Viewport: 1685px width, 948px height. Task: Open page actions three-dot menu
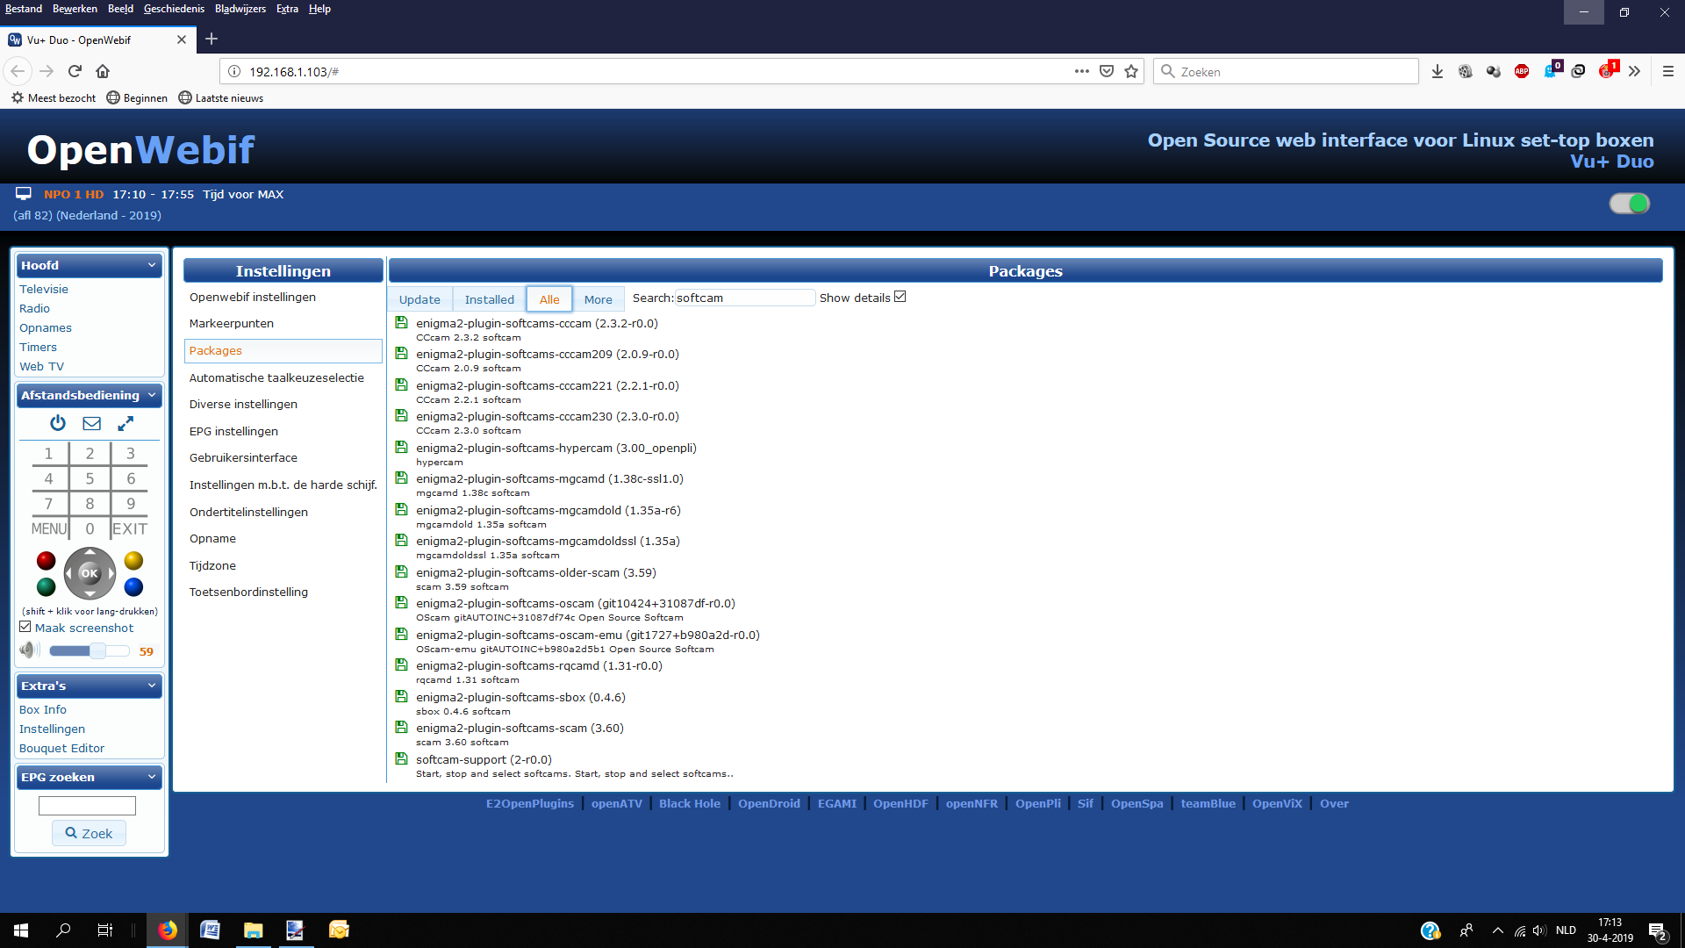[1081, 71]
